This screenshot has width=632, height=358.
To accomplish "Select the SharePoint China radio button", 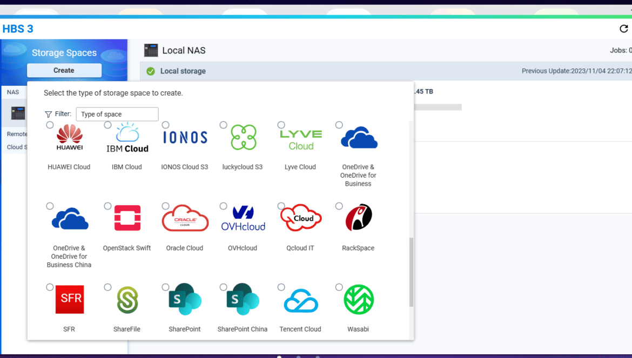I will pos(223,287).
